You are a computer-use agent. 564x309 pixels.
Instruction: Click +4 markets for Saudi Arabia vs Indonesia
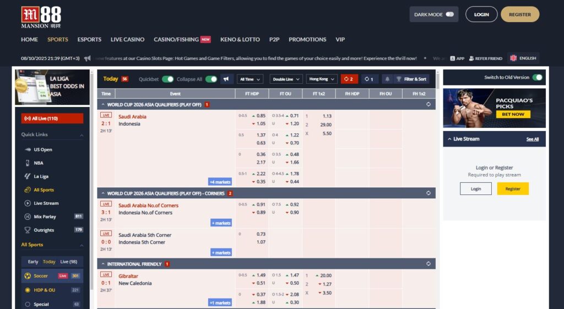click(x=220, y=182)
